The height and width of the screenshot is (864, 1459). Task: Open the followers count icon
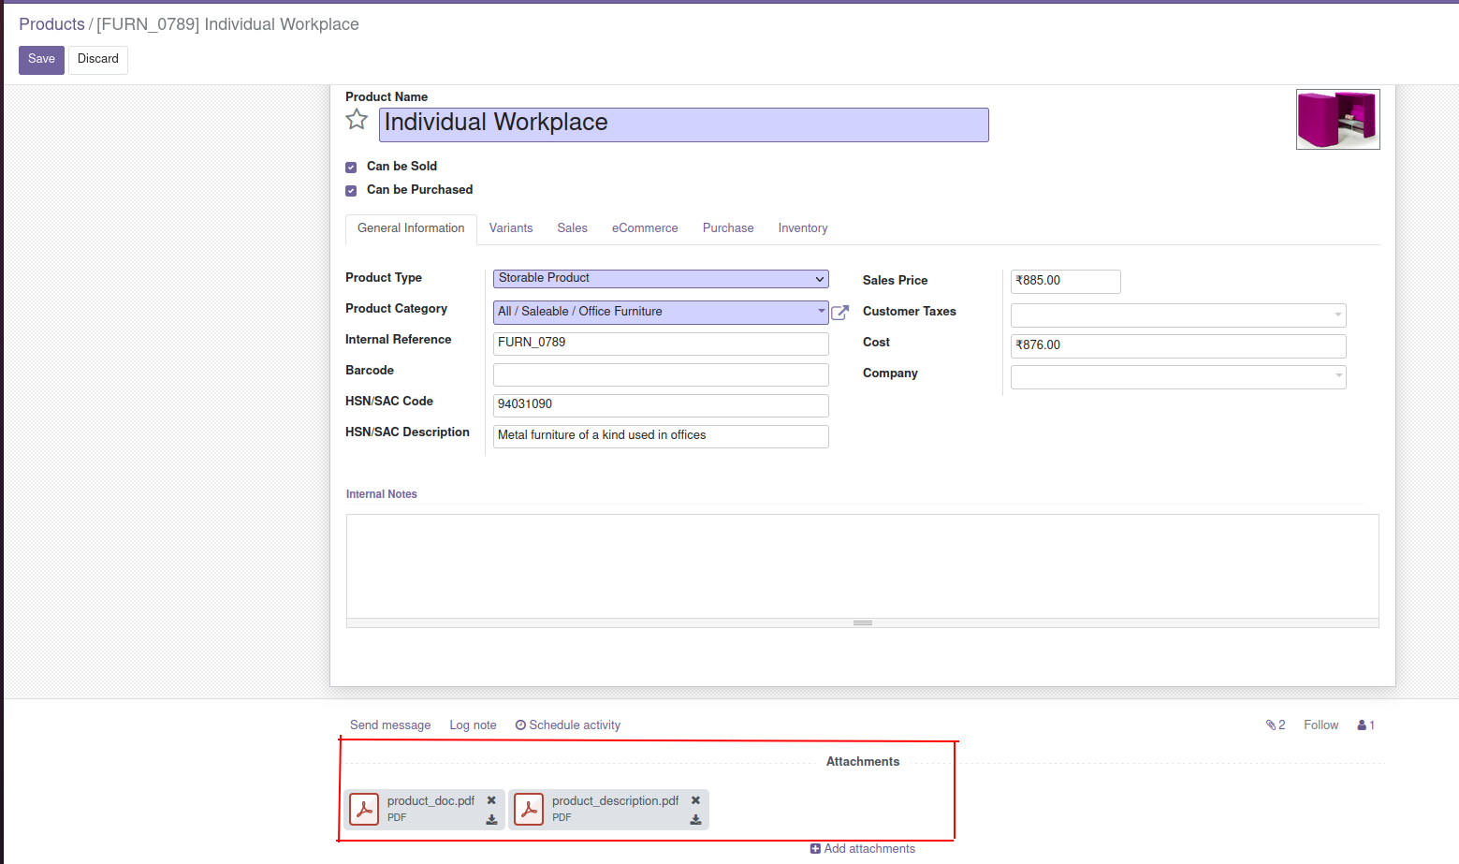click(1365, 725)
